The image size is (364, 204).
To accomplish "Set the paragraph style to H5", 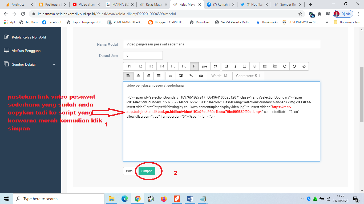I will pyautogui.click(x=173, y=66).
